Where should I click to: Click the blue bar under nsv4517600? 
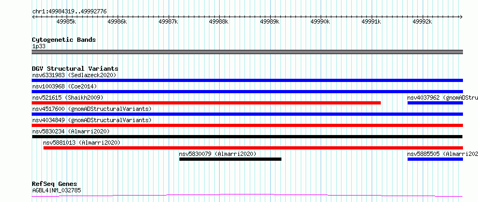coord(247,114)
